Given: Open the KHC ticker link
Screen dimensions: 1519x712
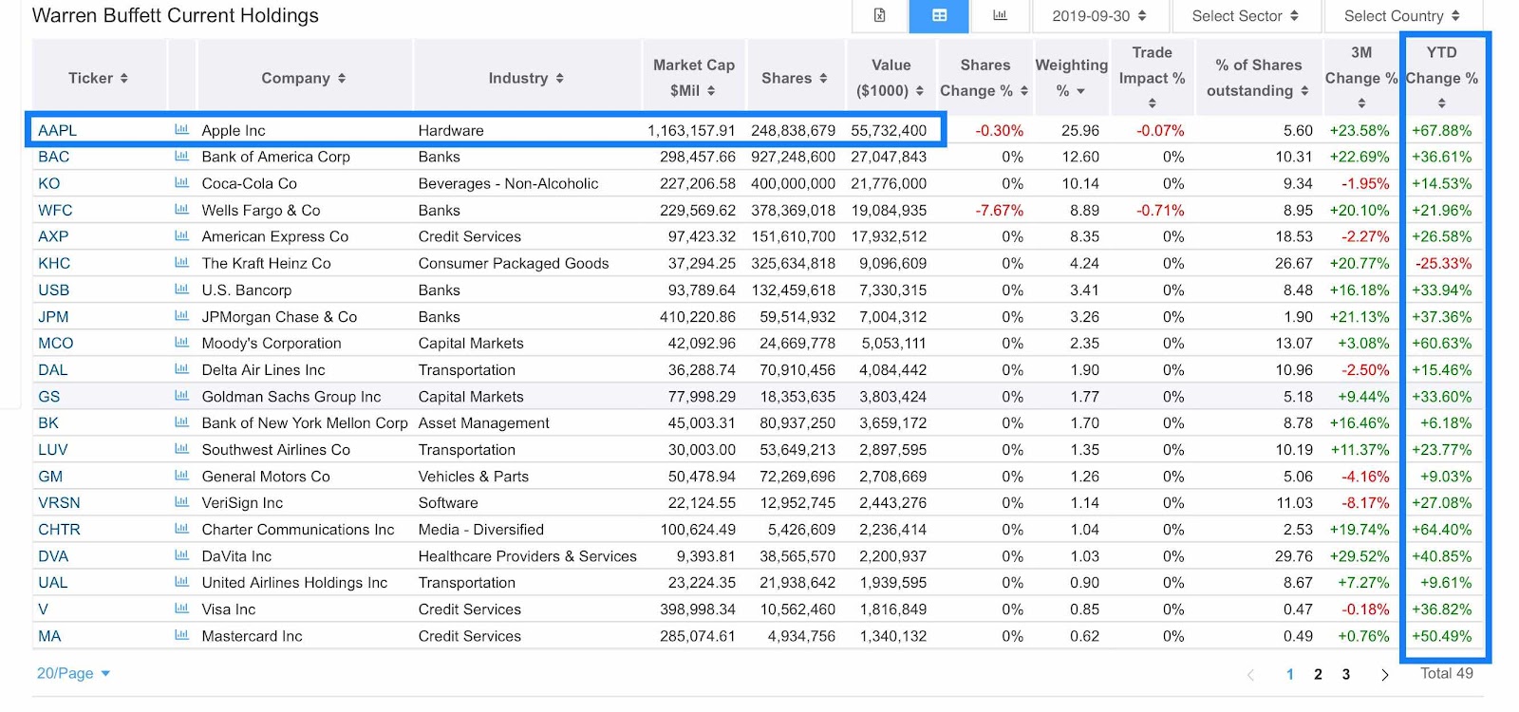Looking at the screenshot, I should [x=54, y=263].
